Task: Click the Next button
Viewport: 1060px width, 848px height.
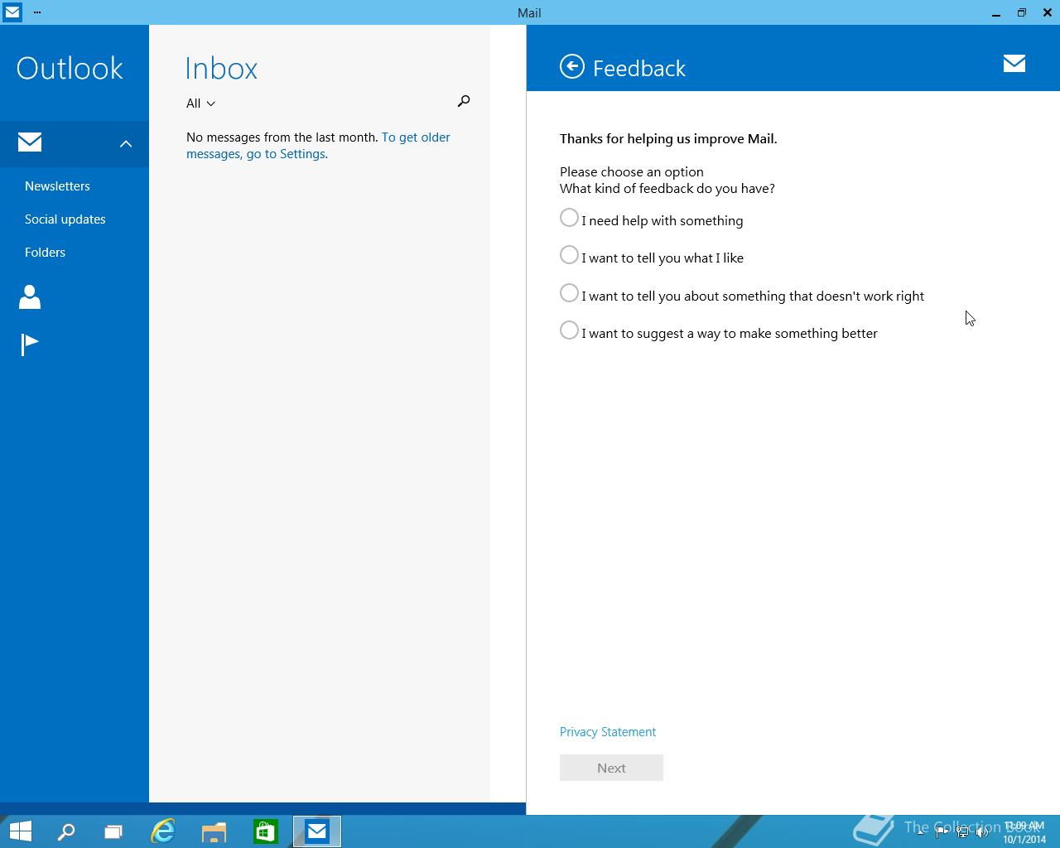Action: point(611,768)
